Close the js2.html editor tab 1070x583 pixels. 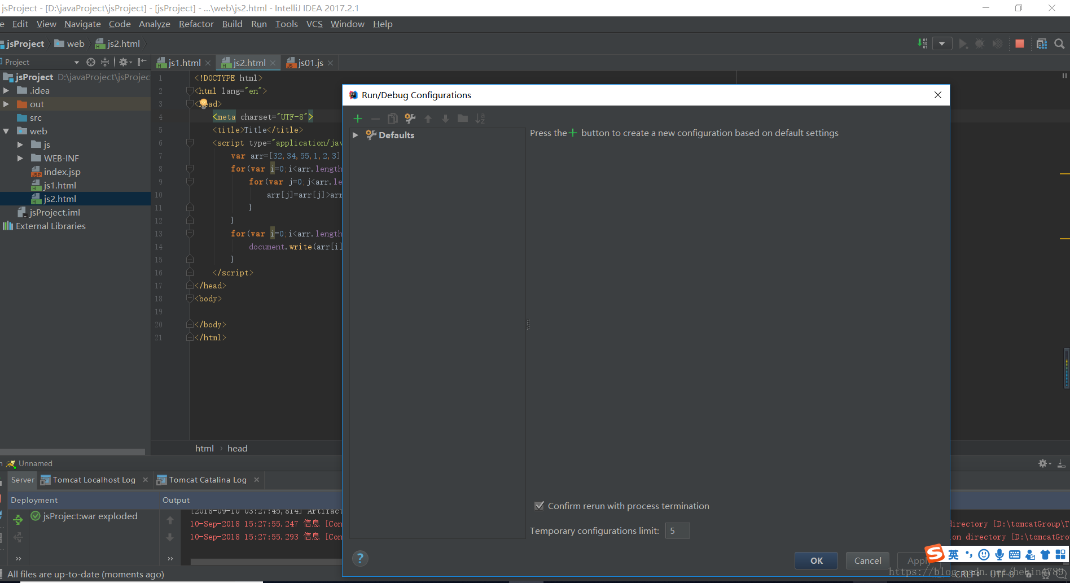(x=273, y=63)
